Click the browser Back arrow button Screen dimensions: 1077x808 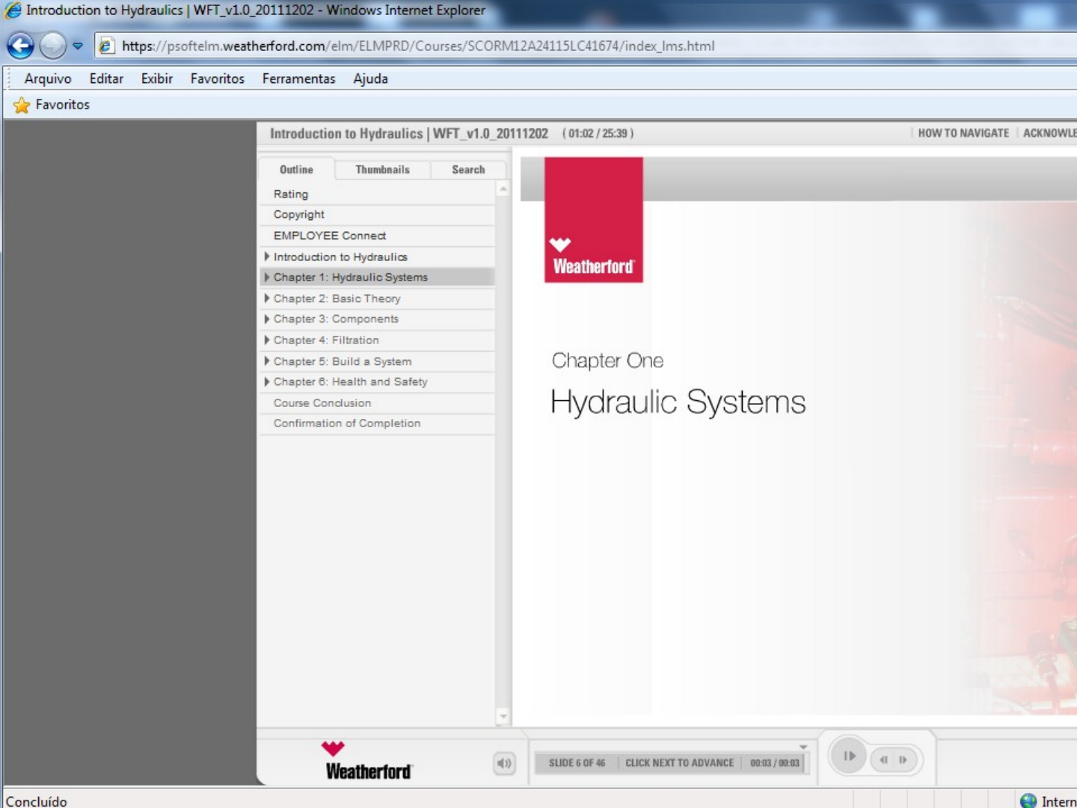coord(20,46)
